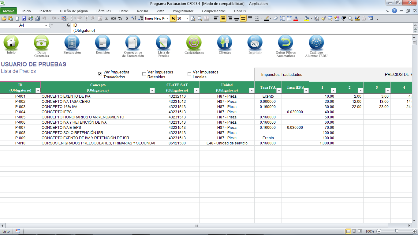
Task: Open the Fórmulas ribbon tab
Action: coord(103,11)
